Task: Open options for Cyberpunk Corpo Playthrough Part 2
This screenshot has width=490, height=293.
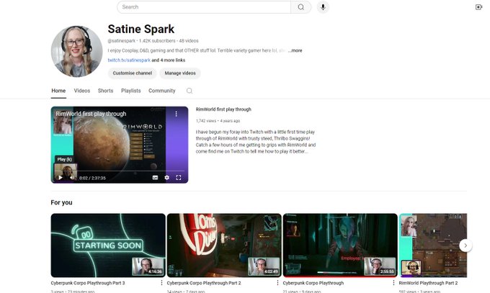Action: coord(277,283)
